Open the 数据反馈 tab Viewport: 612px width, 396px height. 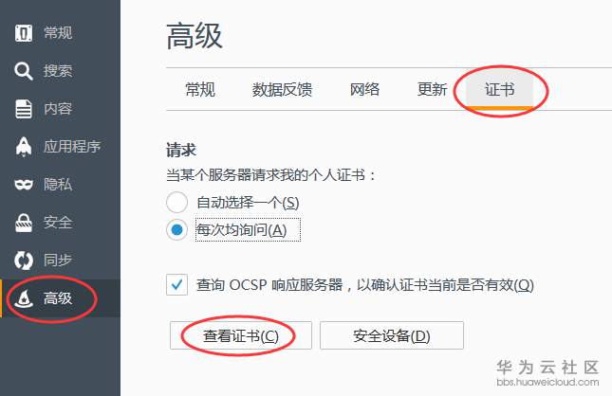(x=282, y=90)
